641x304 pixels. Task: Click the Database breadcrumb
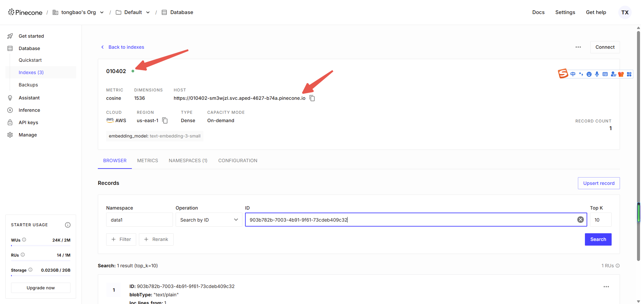tap(182, 12)
